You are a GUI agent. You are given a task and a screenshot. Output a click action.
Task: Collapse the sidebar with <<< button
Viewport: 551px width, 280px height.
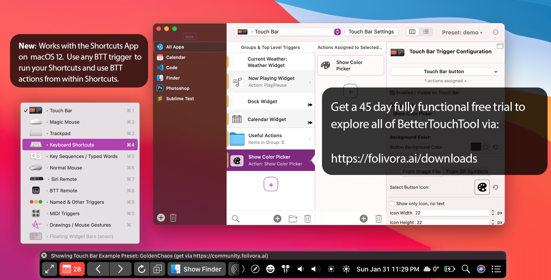tap(190, 37)
